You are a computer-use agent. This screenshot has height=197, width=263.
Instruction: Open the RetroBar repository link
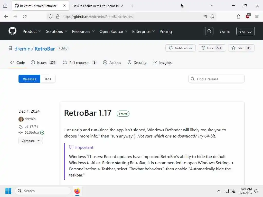point(45,49)
